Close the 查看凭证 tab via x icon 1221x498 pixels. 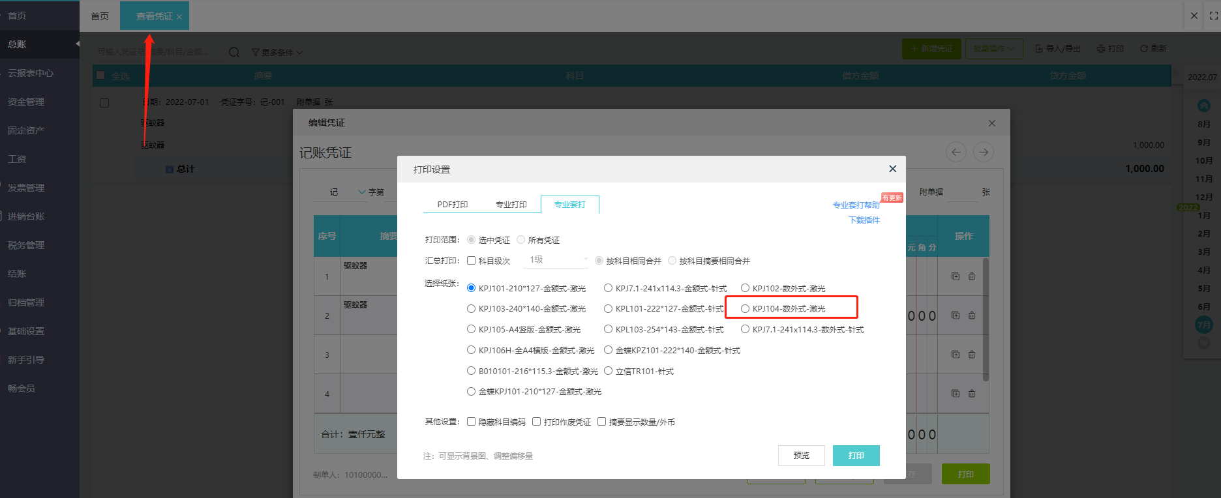[179, 17]
